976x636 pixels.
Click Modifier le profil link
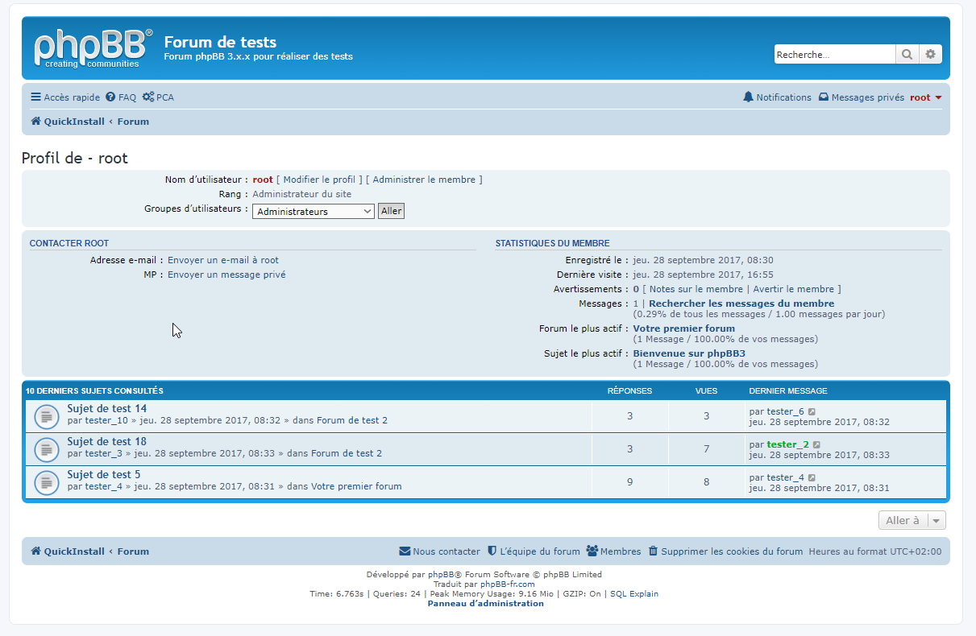[319, 180]
